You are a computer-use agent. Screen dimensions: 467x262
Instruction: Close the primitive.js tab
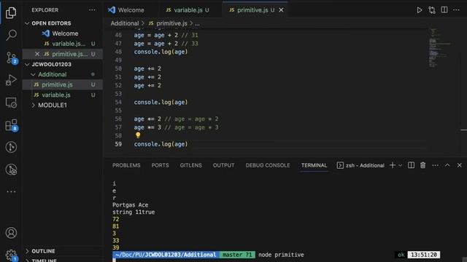281,10
